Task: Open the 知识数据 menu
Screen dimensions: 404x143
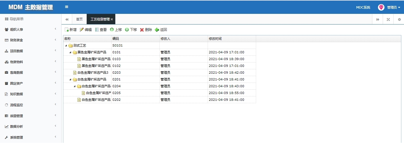Action: click(x=31, y=94)
